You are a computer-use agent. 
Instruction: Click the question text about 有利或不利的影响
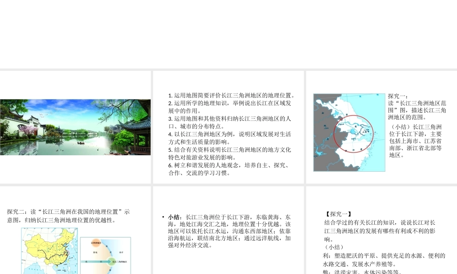point(380,231)
